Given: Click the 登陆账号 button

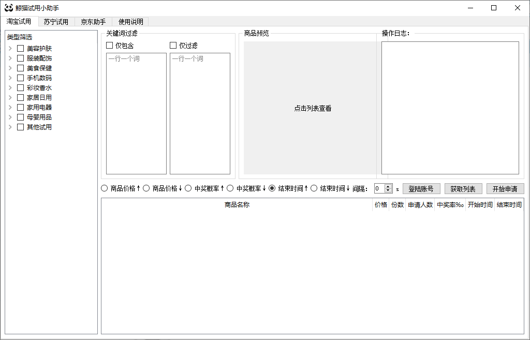Looking at the screenshot, I should coord(421,189).
